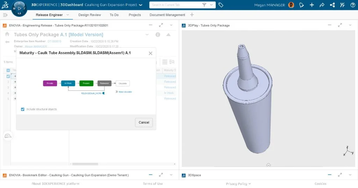Open the 3DPlay widget menu chevron

tap(350, 25)
